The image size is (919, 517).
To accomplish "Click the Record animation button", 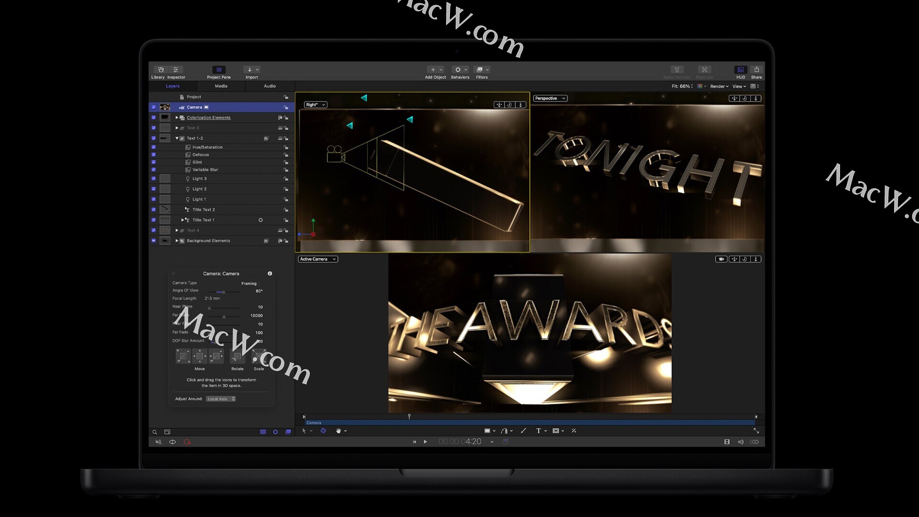I will (187, 442).
